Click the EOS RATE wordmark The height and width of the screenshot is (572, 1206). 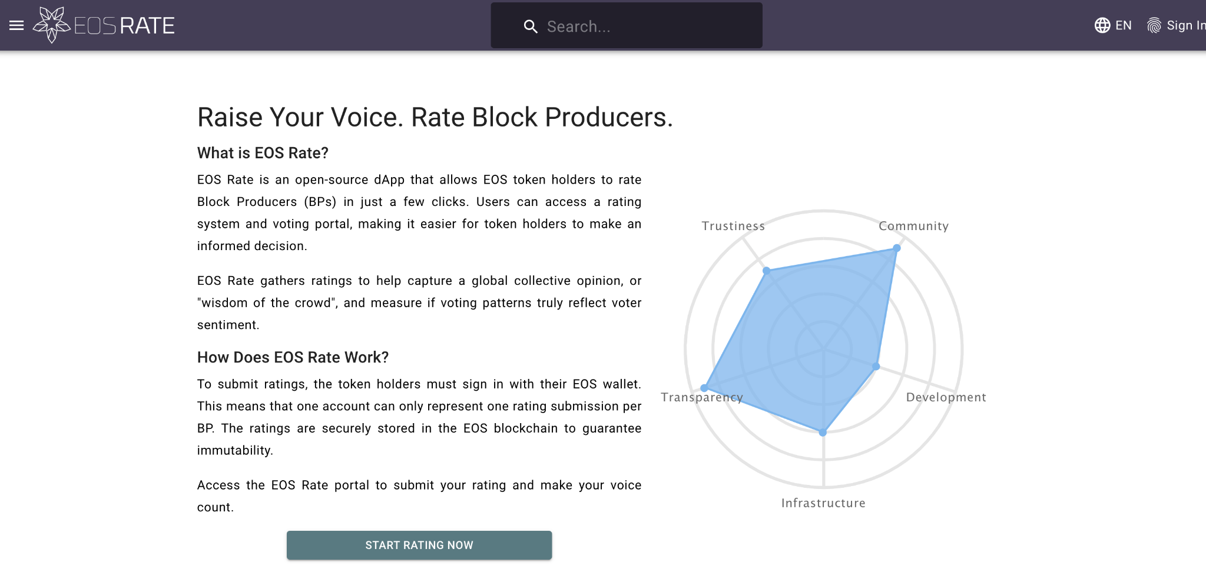124,26
